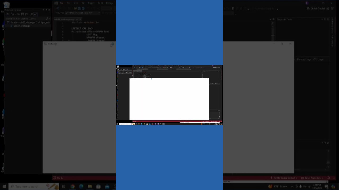
Task: Open File Explorer in dimmed enlarged background taskbar
Action: [x=90, y=187]
